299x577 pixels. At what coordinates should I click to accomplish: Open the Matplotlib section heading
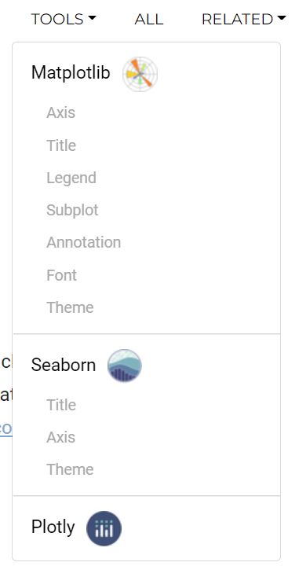71,72
